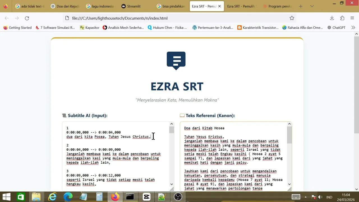Show more bookmarks from the toolbar
Image resolution: width=359 pixels, height=202 pixels.
click(353, 27)
